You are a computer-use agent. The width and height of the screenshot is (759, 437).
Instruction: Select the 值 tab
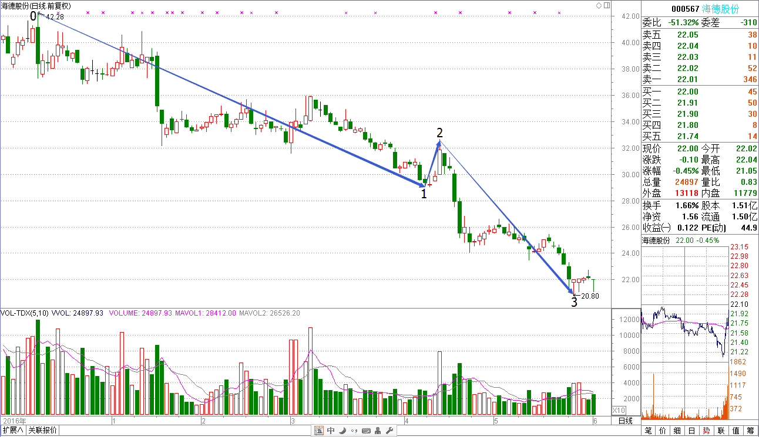736,431
